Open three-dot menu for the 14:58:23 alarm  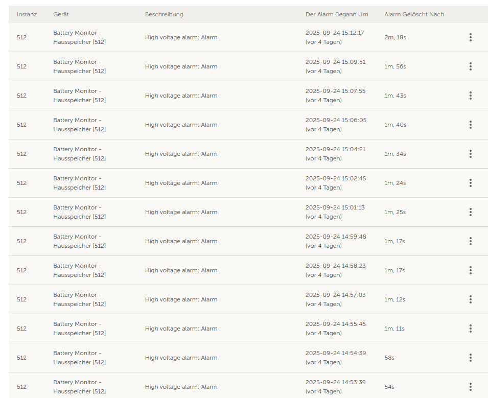click(470, 270)
